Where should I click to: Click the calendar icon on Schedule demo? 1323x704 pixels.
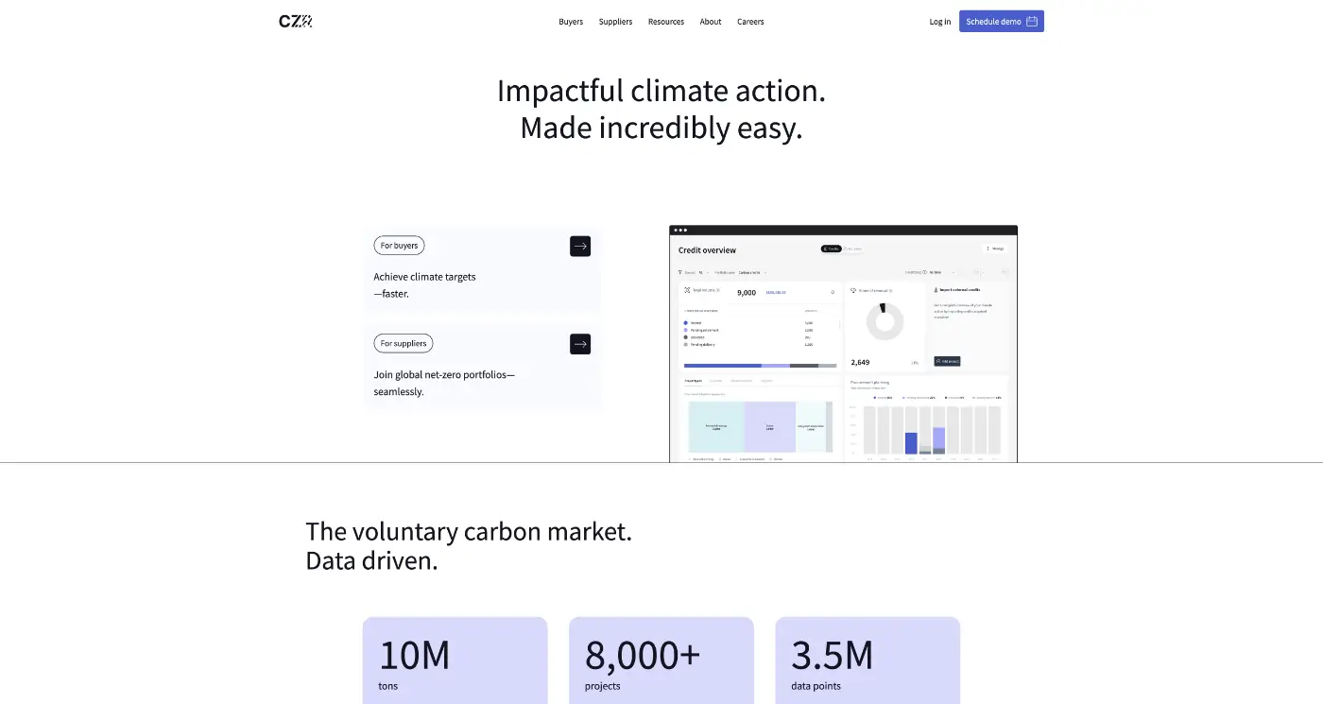coord(1032,21)
